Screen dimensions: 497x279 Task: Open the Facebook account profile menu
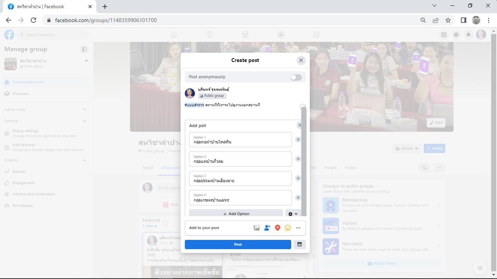481,35
